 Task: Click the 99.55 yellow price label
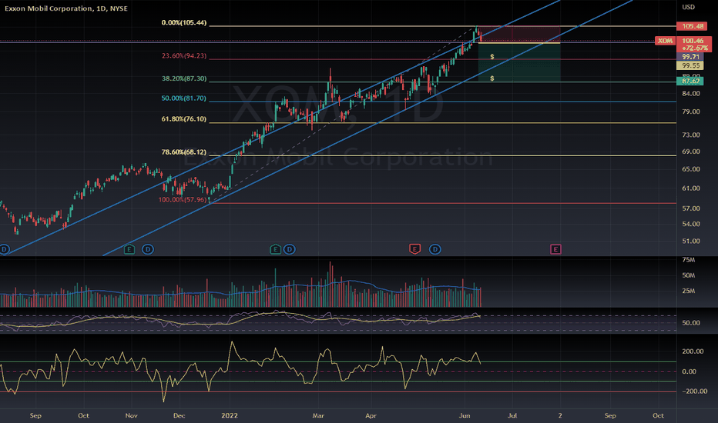pyautogui.click(x=690, y=65)
